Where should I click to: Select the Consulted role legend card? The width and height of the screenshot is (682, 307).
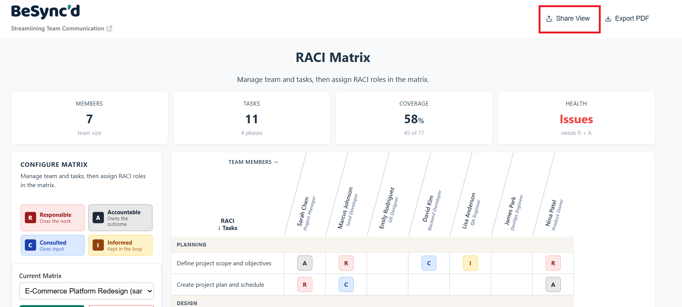click(x=53, y=245)
